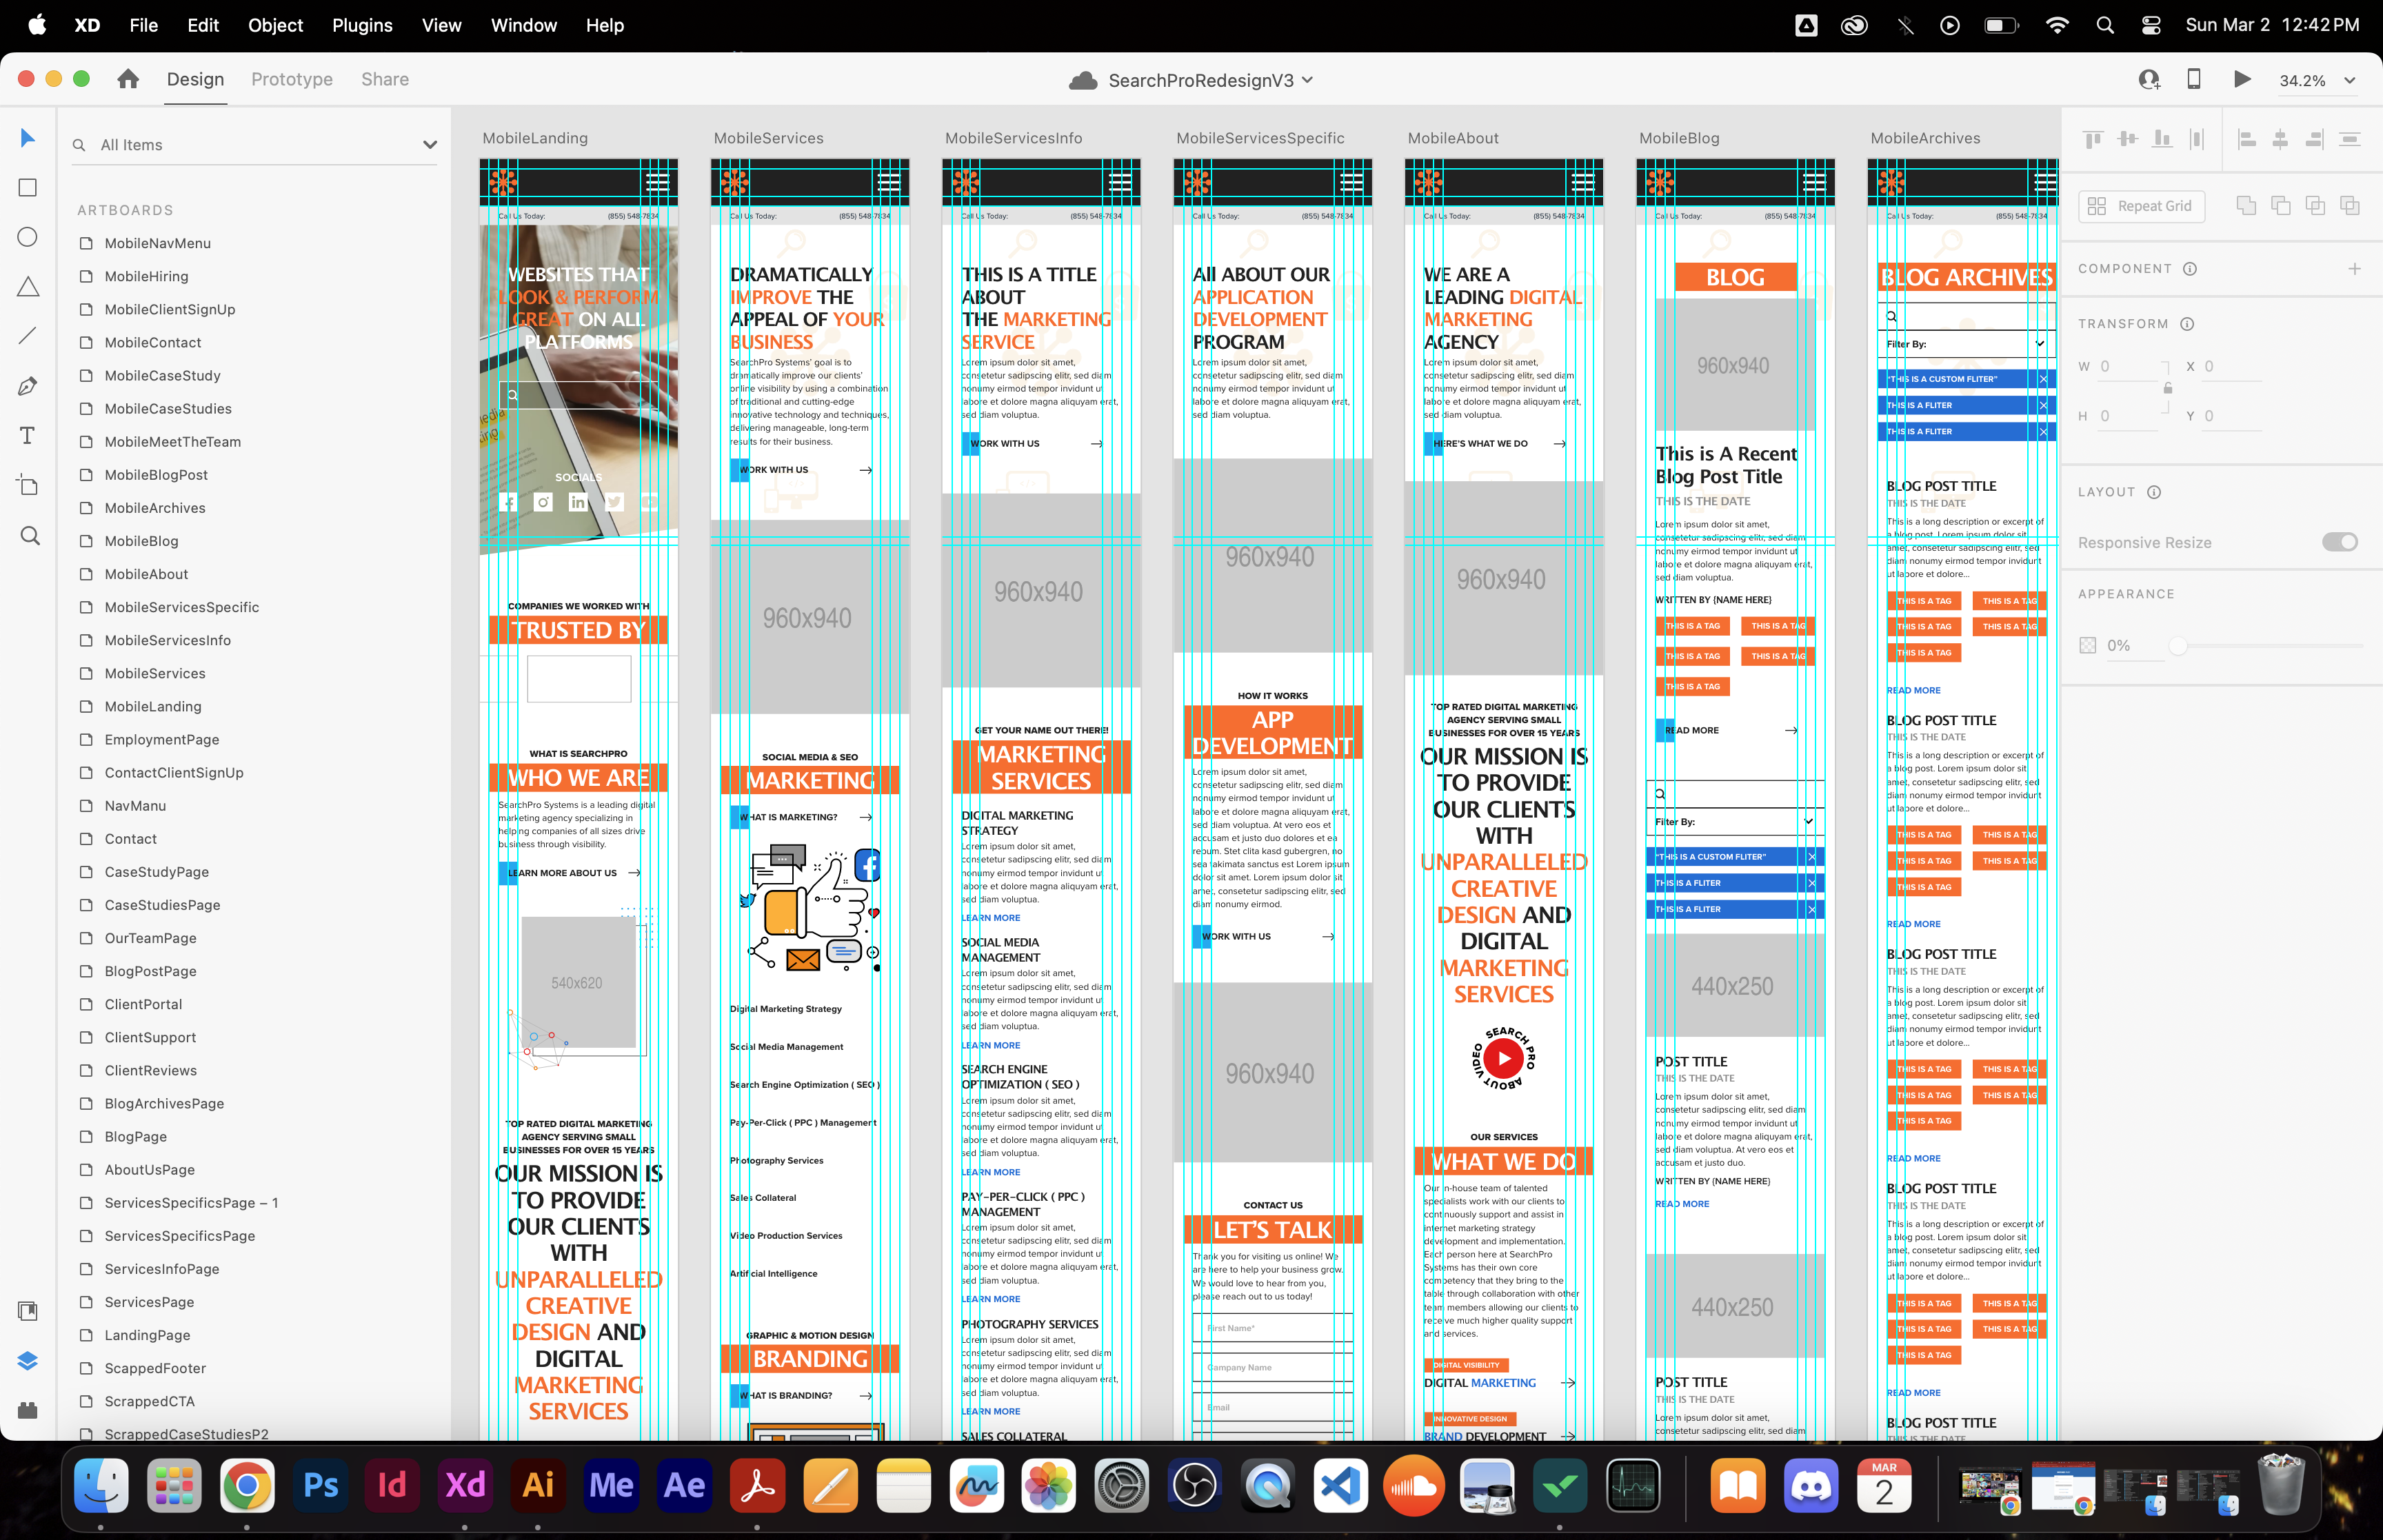Select the MobileBlogPost artboard in list

pyautogui.click(x=156, y=475)
